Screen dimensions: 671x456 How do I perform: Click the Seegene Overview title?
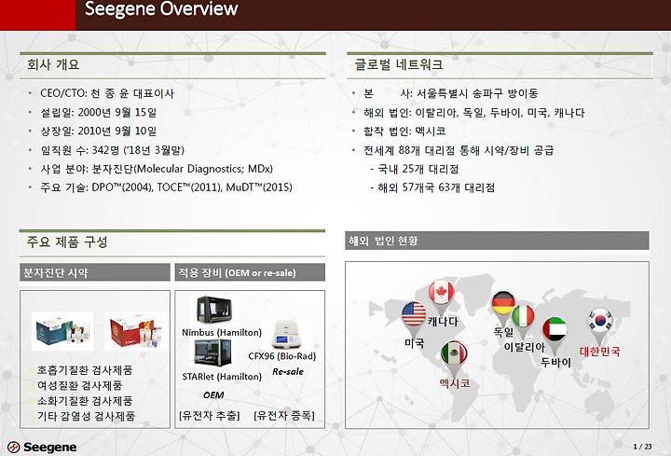pos(161,9)
